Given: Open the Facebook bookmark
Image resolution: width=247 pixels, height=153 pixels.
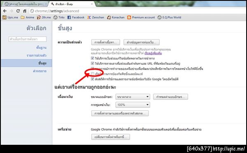Looking at the screenshot, I should (x=76, y=17).
